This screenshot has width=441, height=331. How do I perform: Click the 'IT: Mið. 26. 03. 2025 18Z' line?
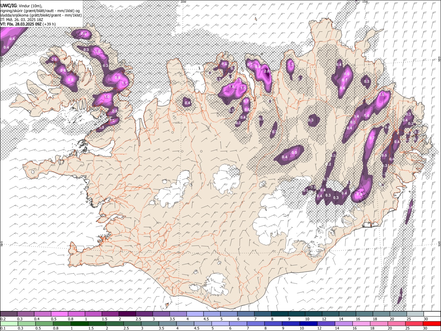(x=22, y=20)
